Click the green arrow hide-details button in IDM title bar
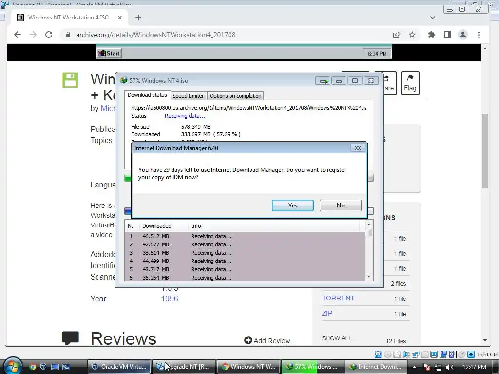Image resolution: width=499 pixels, height=374 pixels. pos(324,81)
